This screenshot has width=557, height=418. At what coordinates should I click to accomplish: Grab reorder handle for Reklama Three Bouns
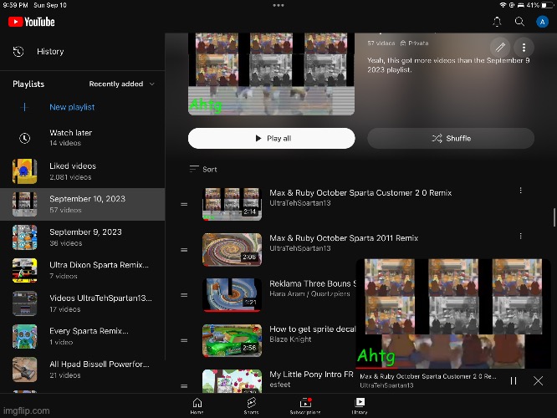coord(184,295)
